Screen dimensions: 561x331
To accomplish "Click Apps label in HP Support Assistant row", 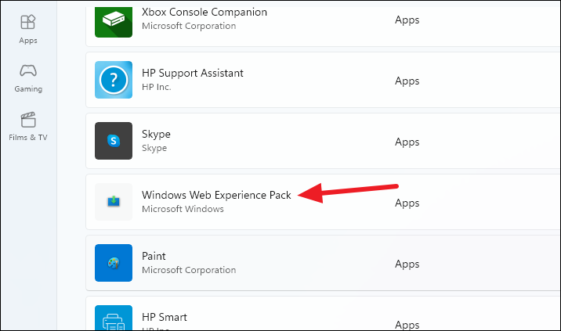I will click(407, 81).
